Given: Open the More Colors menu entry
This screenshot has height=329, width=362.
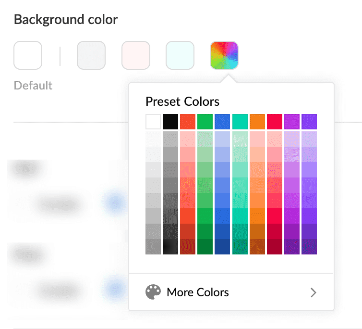Looking at the screenshot, I should pos(198,292).
